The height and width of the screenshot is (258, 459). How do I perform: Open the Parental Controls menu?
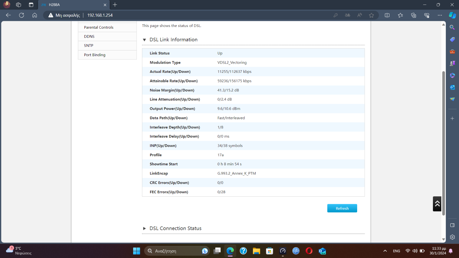pos(107,27)
